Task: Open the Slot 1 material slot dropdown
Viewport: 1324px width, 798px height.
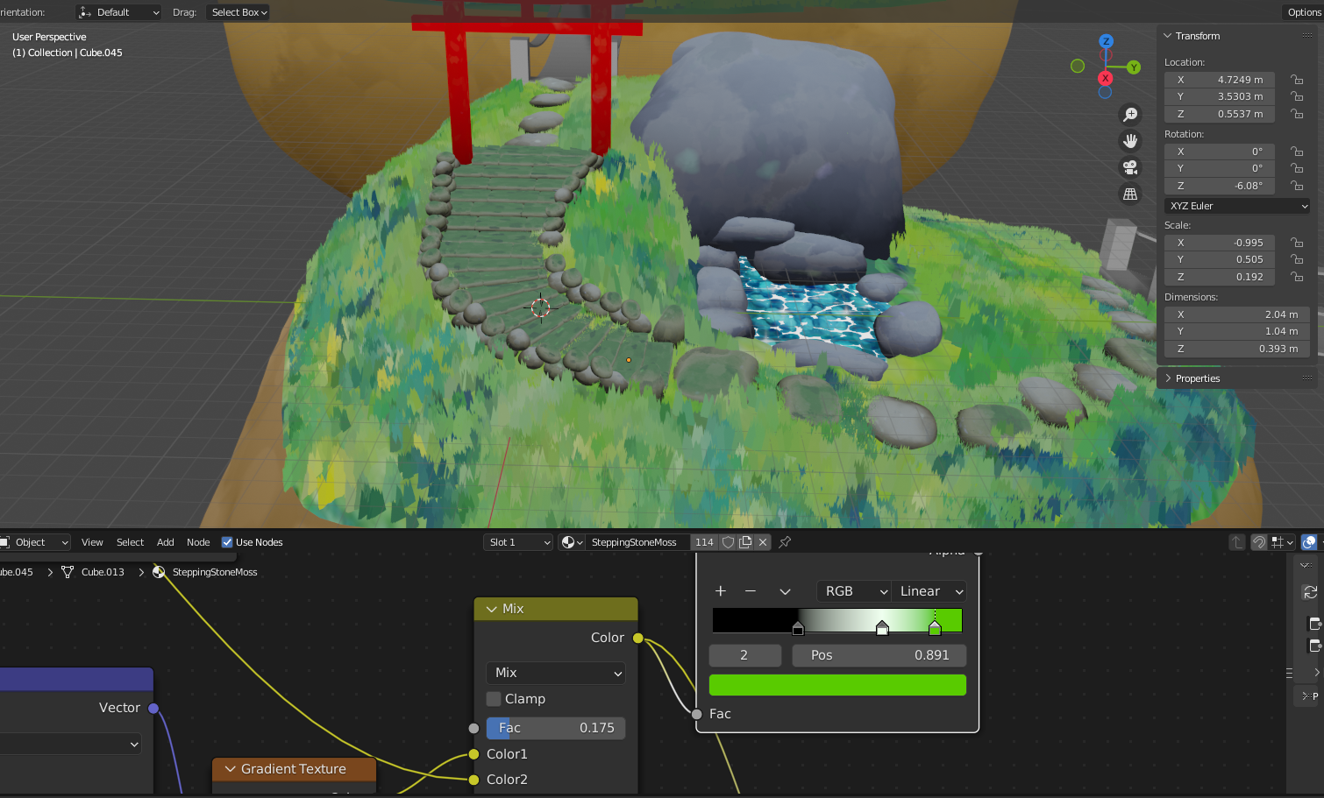Action: click(518, 542)
